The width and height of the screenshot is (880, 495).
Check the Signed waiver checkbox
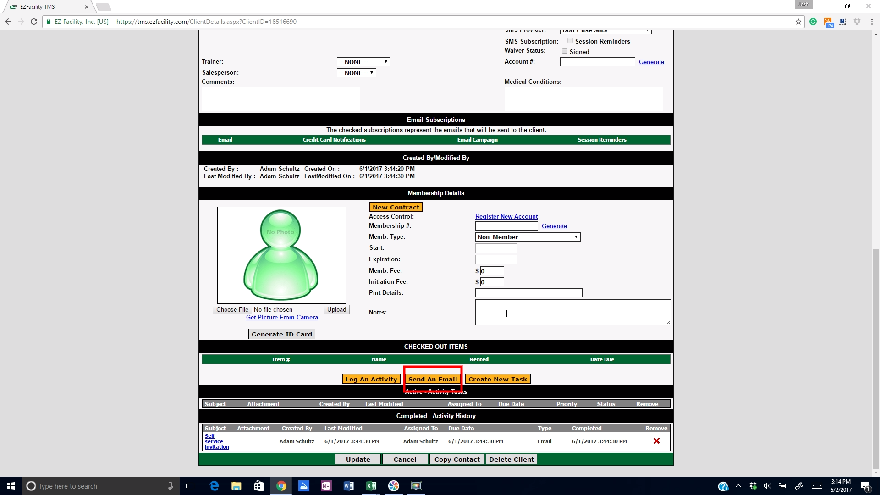tap(565, 51)
